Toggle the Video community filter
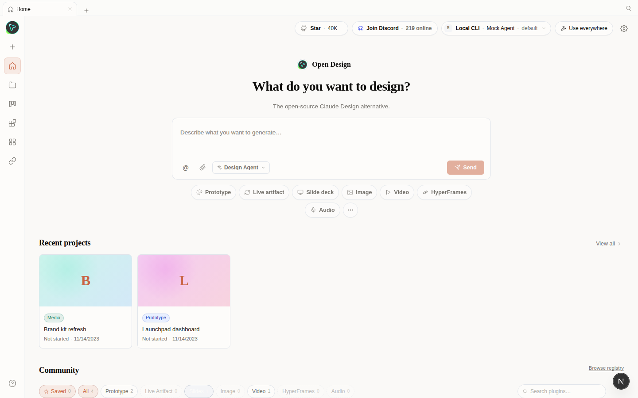 click(261, 391)
